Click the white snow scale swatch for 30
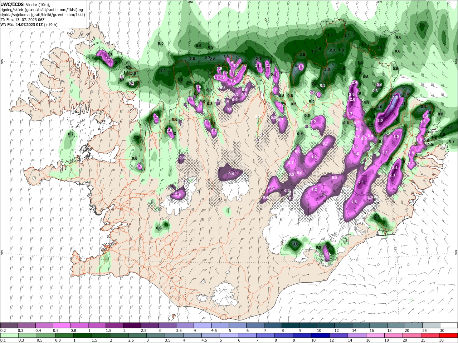 (449, 325)
